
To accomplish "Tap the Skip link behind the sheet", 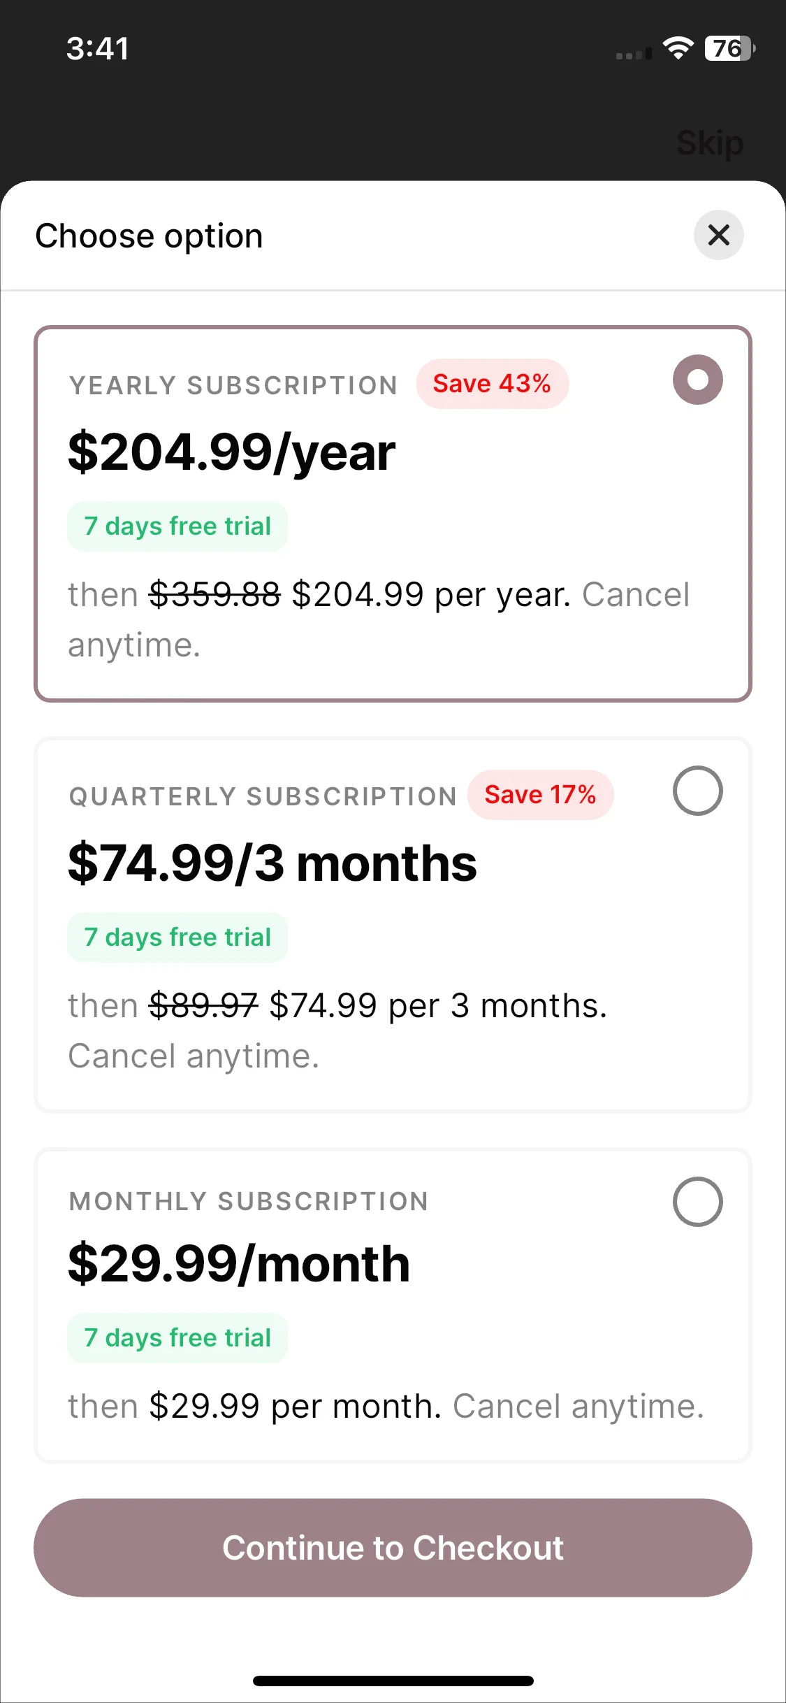I will coord(710,143).
